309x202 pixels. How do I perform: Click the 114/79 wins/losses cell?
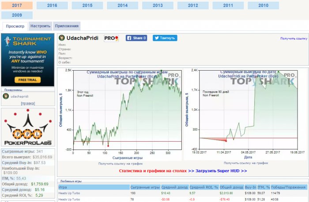pos(275,193)
